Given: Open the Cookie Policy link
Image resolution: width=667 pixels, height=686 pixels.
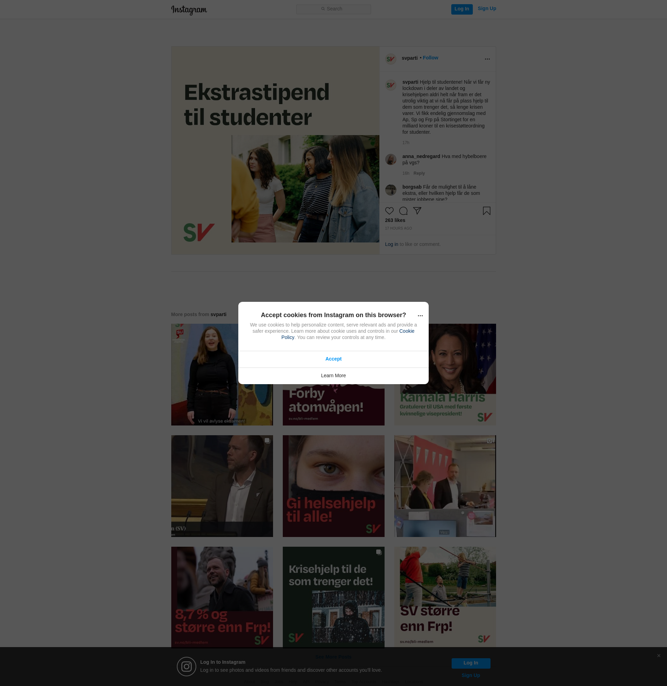Looking at the screenshot, I should click(406, 331).
